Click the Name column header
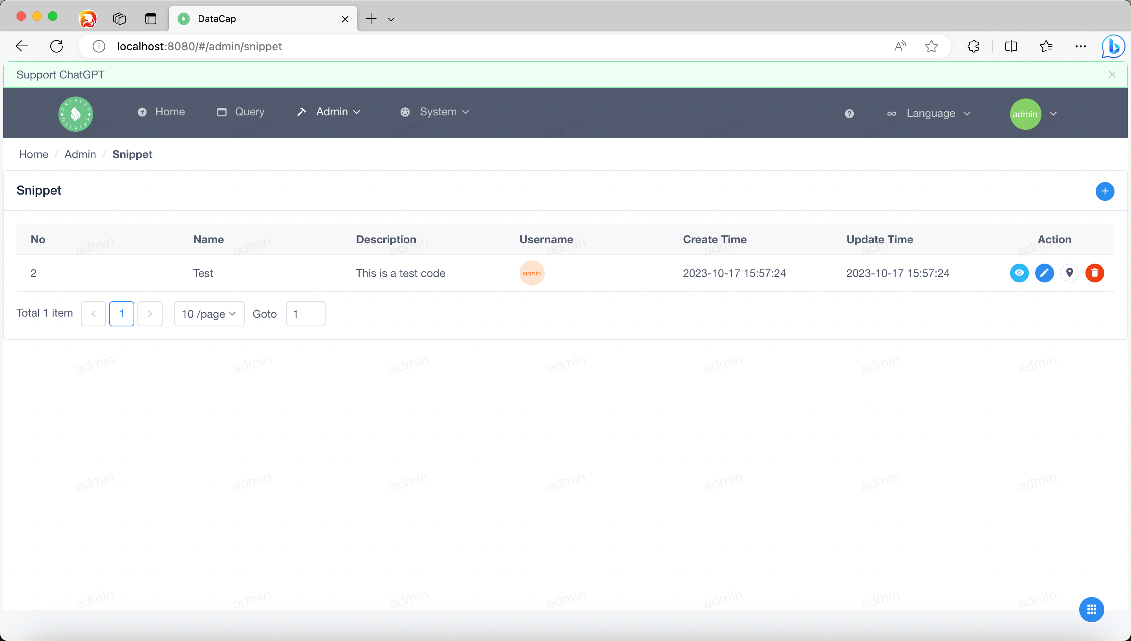The width and height of the screenshot is (1131, 641). click(209, 240)
